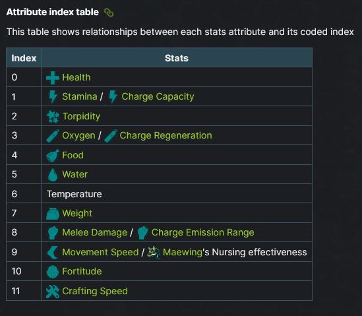Screen dimensions: 362x316
Task: Open the Melee Damage link
Action: (x=95, y=233)
